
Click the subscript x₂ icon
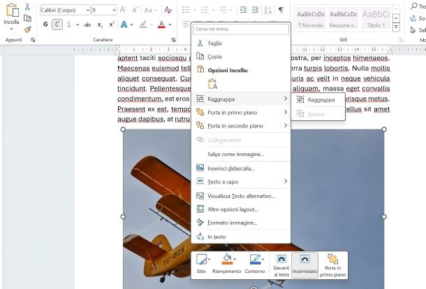tap(101, 24)
